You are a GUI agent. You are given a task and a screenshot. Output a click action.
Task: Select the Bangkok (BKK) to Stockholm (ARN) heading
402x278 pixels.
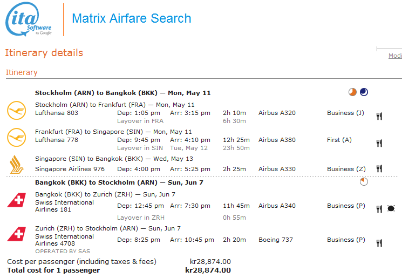point(119,182)
